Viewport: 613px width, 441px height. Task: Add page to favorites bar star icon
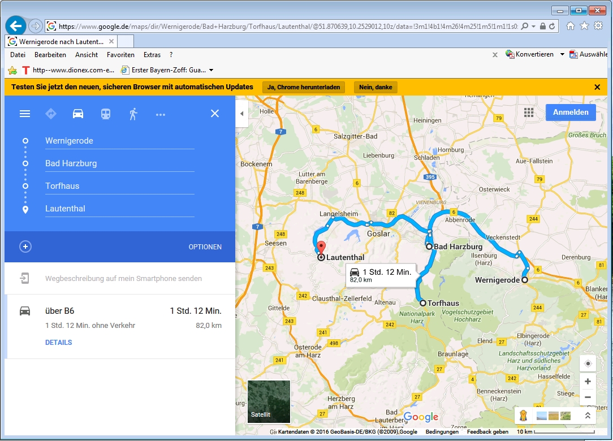point(12,70)
